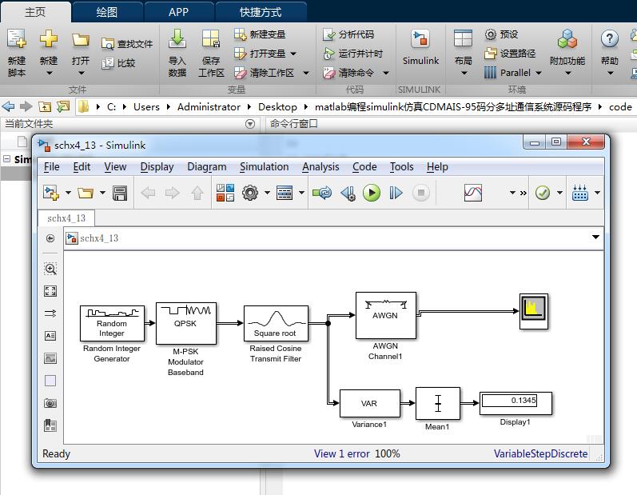The width and height of the screenshot is (637, 495).
Task: Select the AWGN Channel1 block
Action: coord(385,315)
